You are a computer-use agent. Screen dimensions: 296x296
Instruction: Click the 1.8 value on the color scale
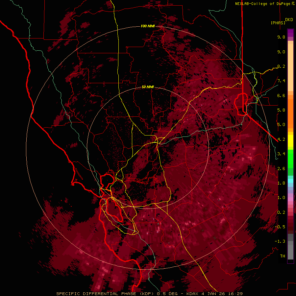281,183
